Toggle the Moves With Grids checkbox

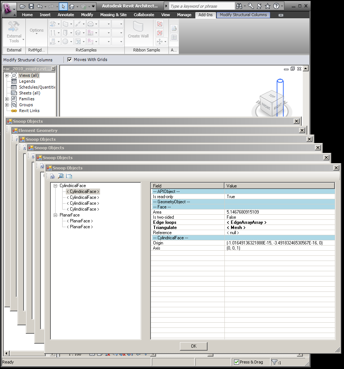[x=70, y=60]
